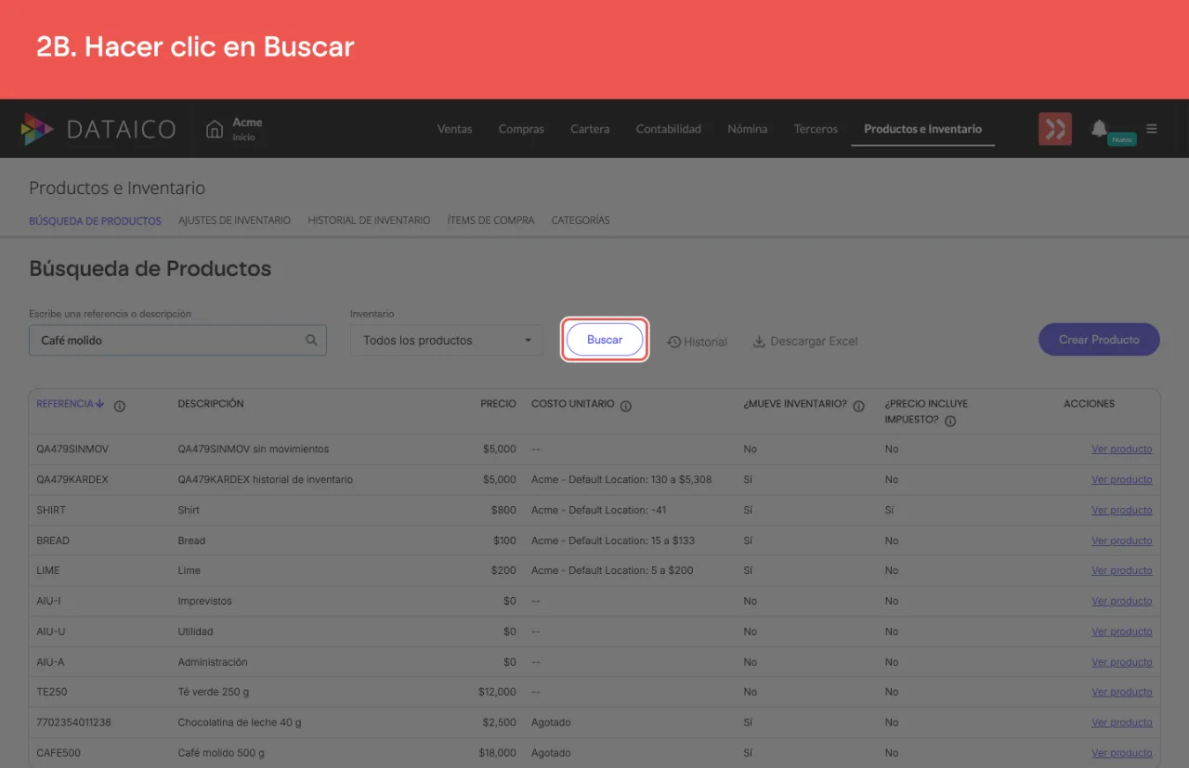The width and height of the screenshot is (1189, 768).
Task: Click info icon beside COSTO UNITARIO
Action: click(x=626, y=405)
